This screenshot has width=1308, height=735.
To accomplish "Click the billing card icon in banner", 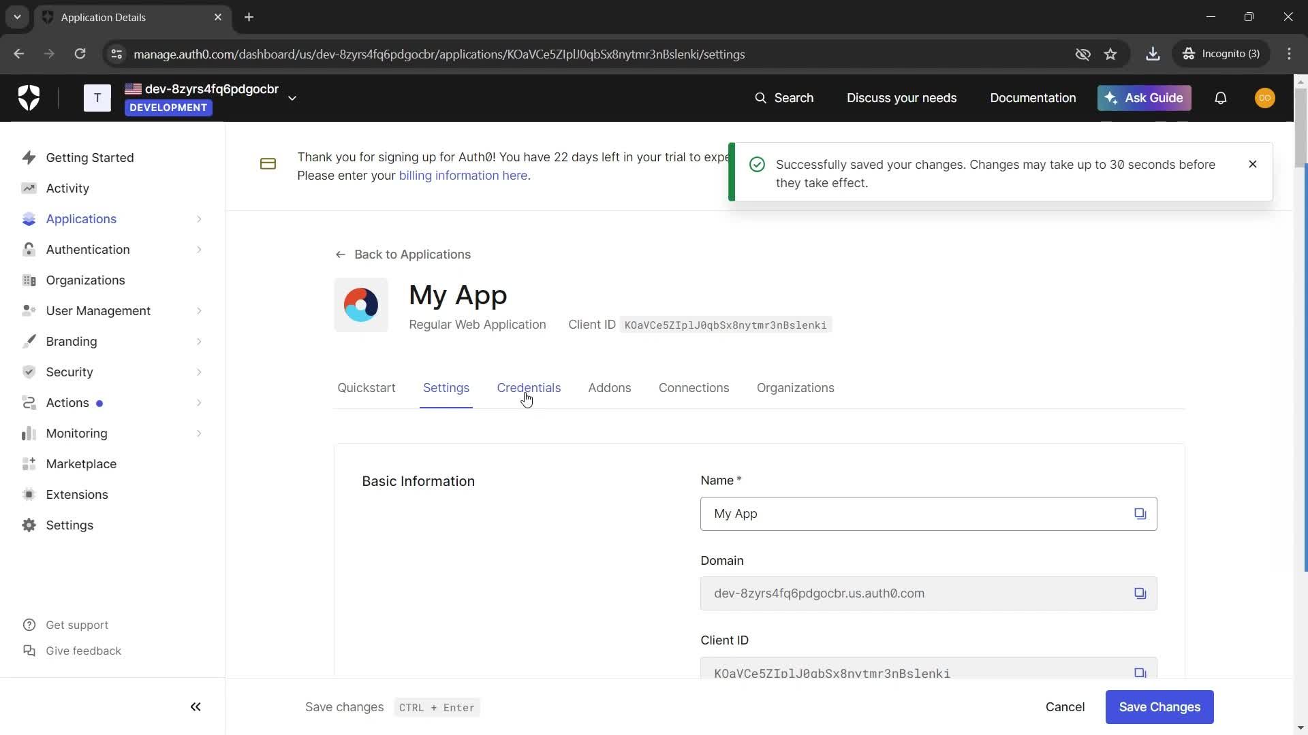I will [x=268, y=164].
